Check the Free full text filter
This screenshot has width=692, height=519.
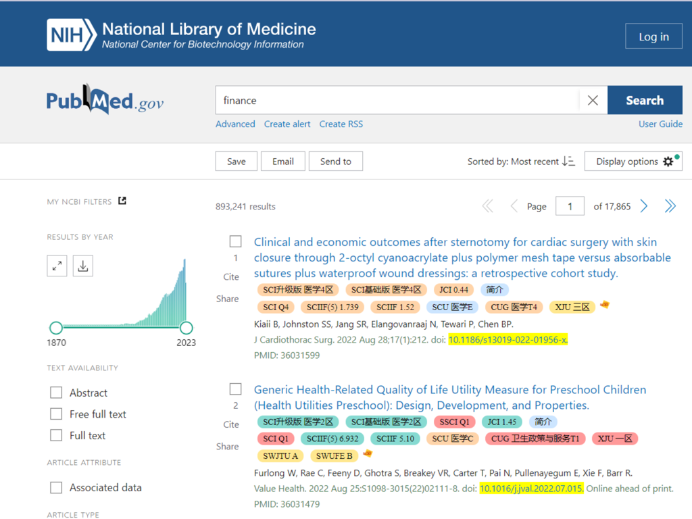coord(56,414)
